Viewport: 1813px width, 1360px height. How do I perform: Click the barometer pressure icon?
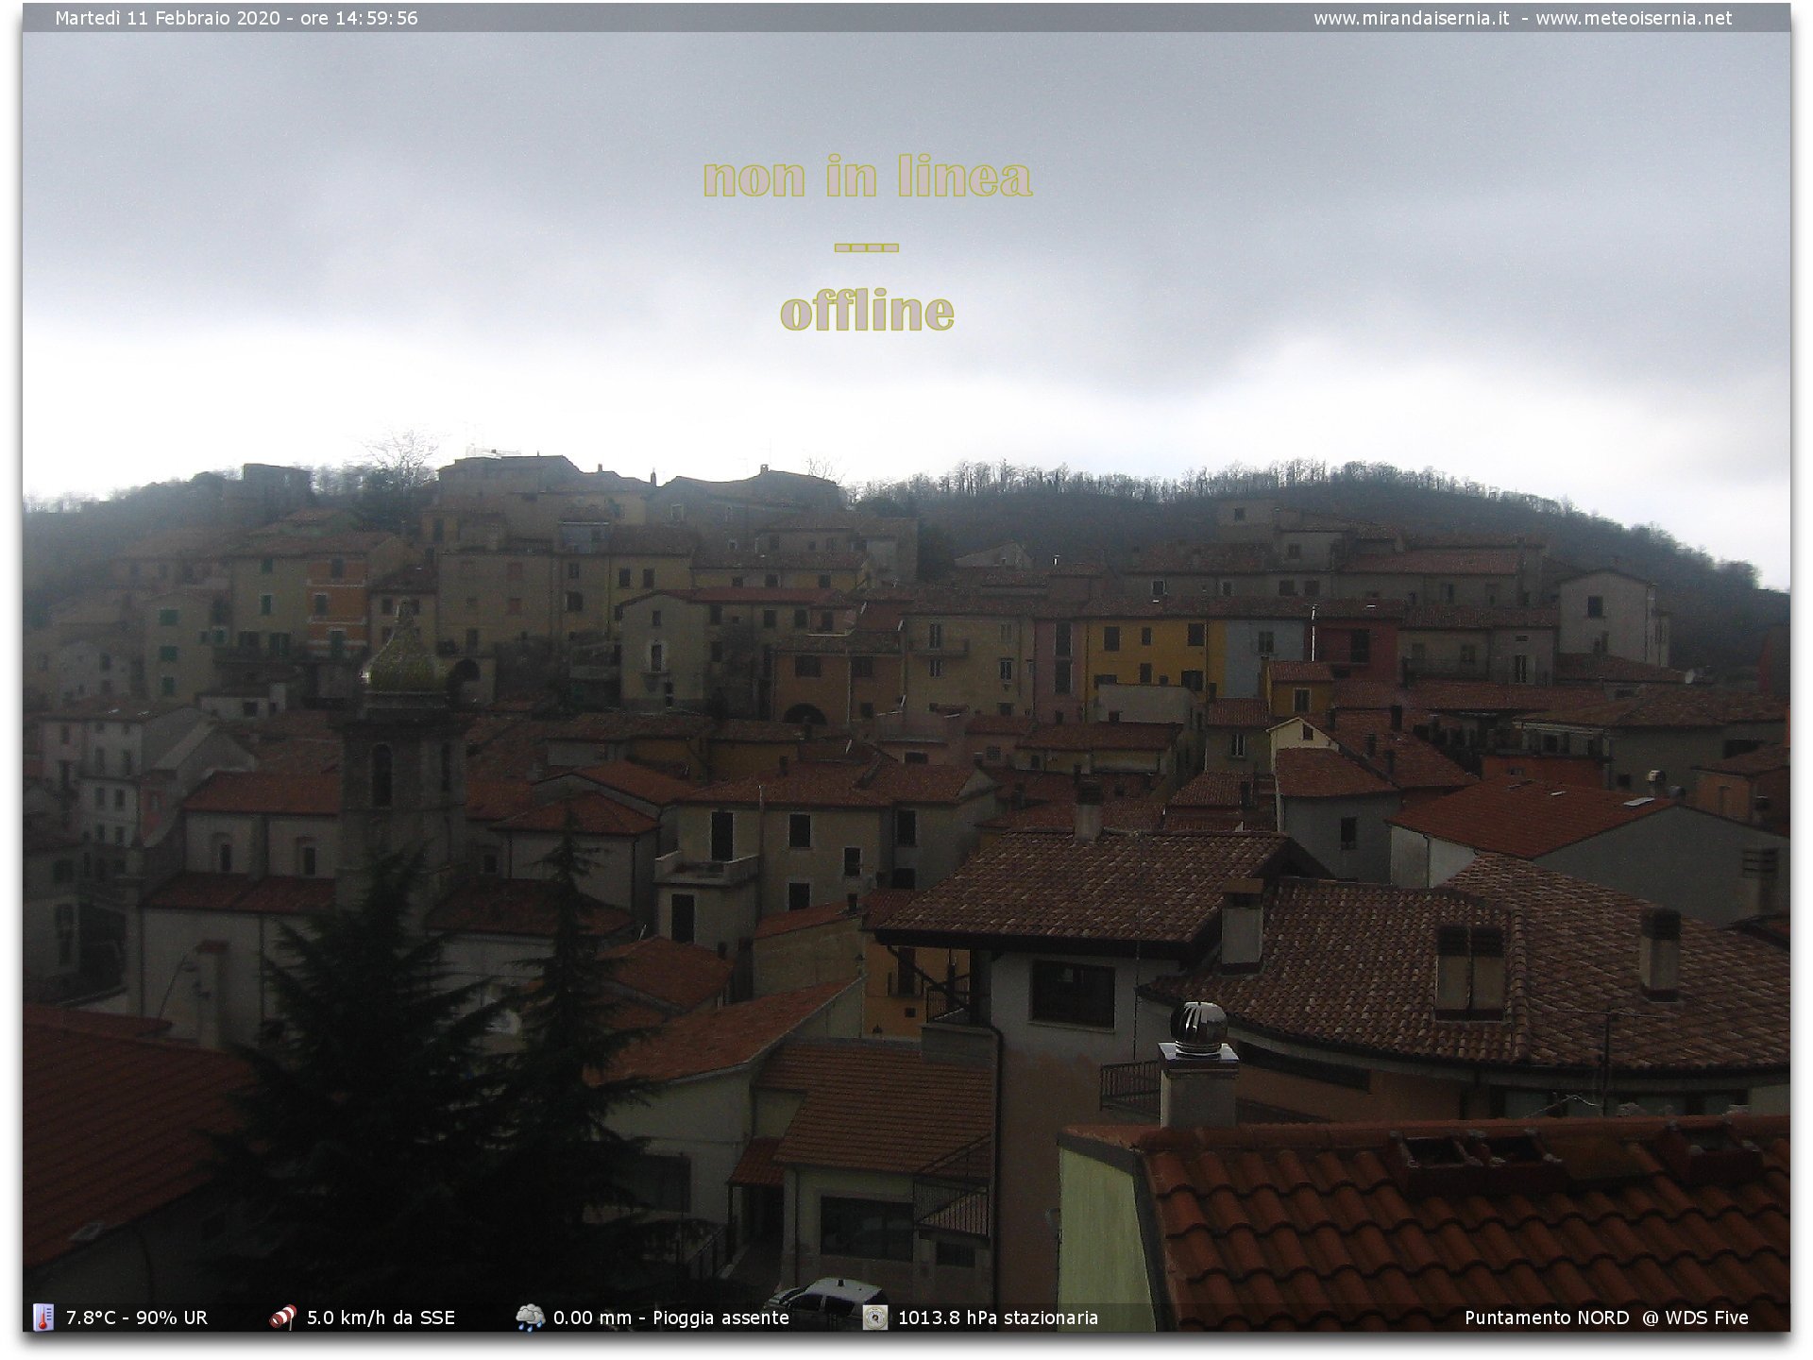point(875,1317)
